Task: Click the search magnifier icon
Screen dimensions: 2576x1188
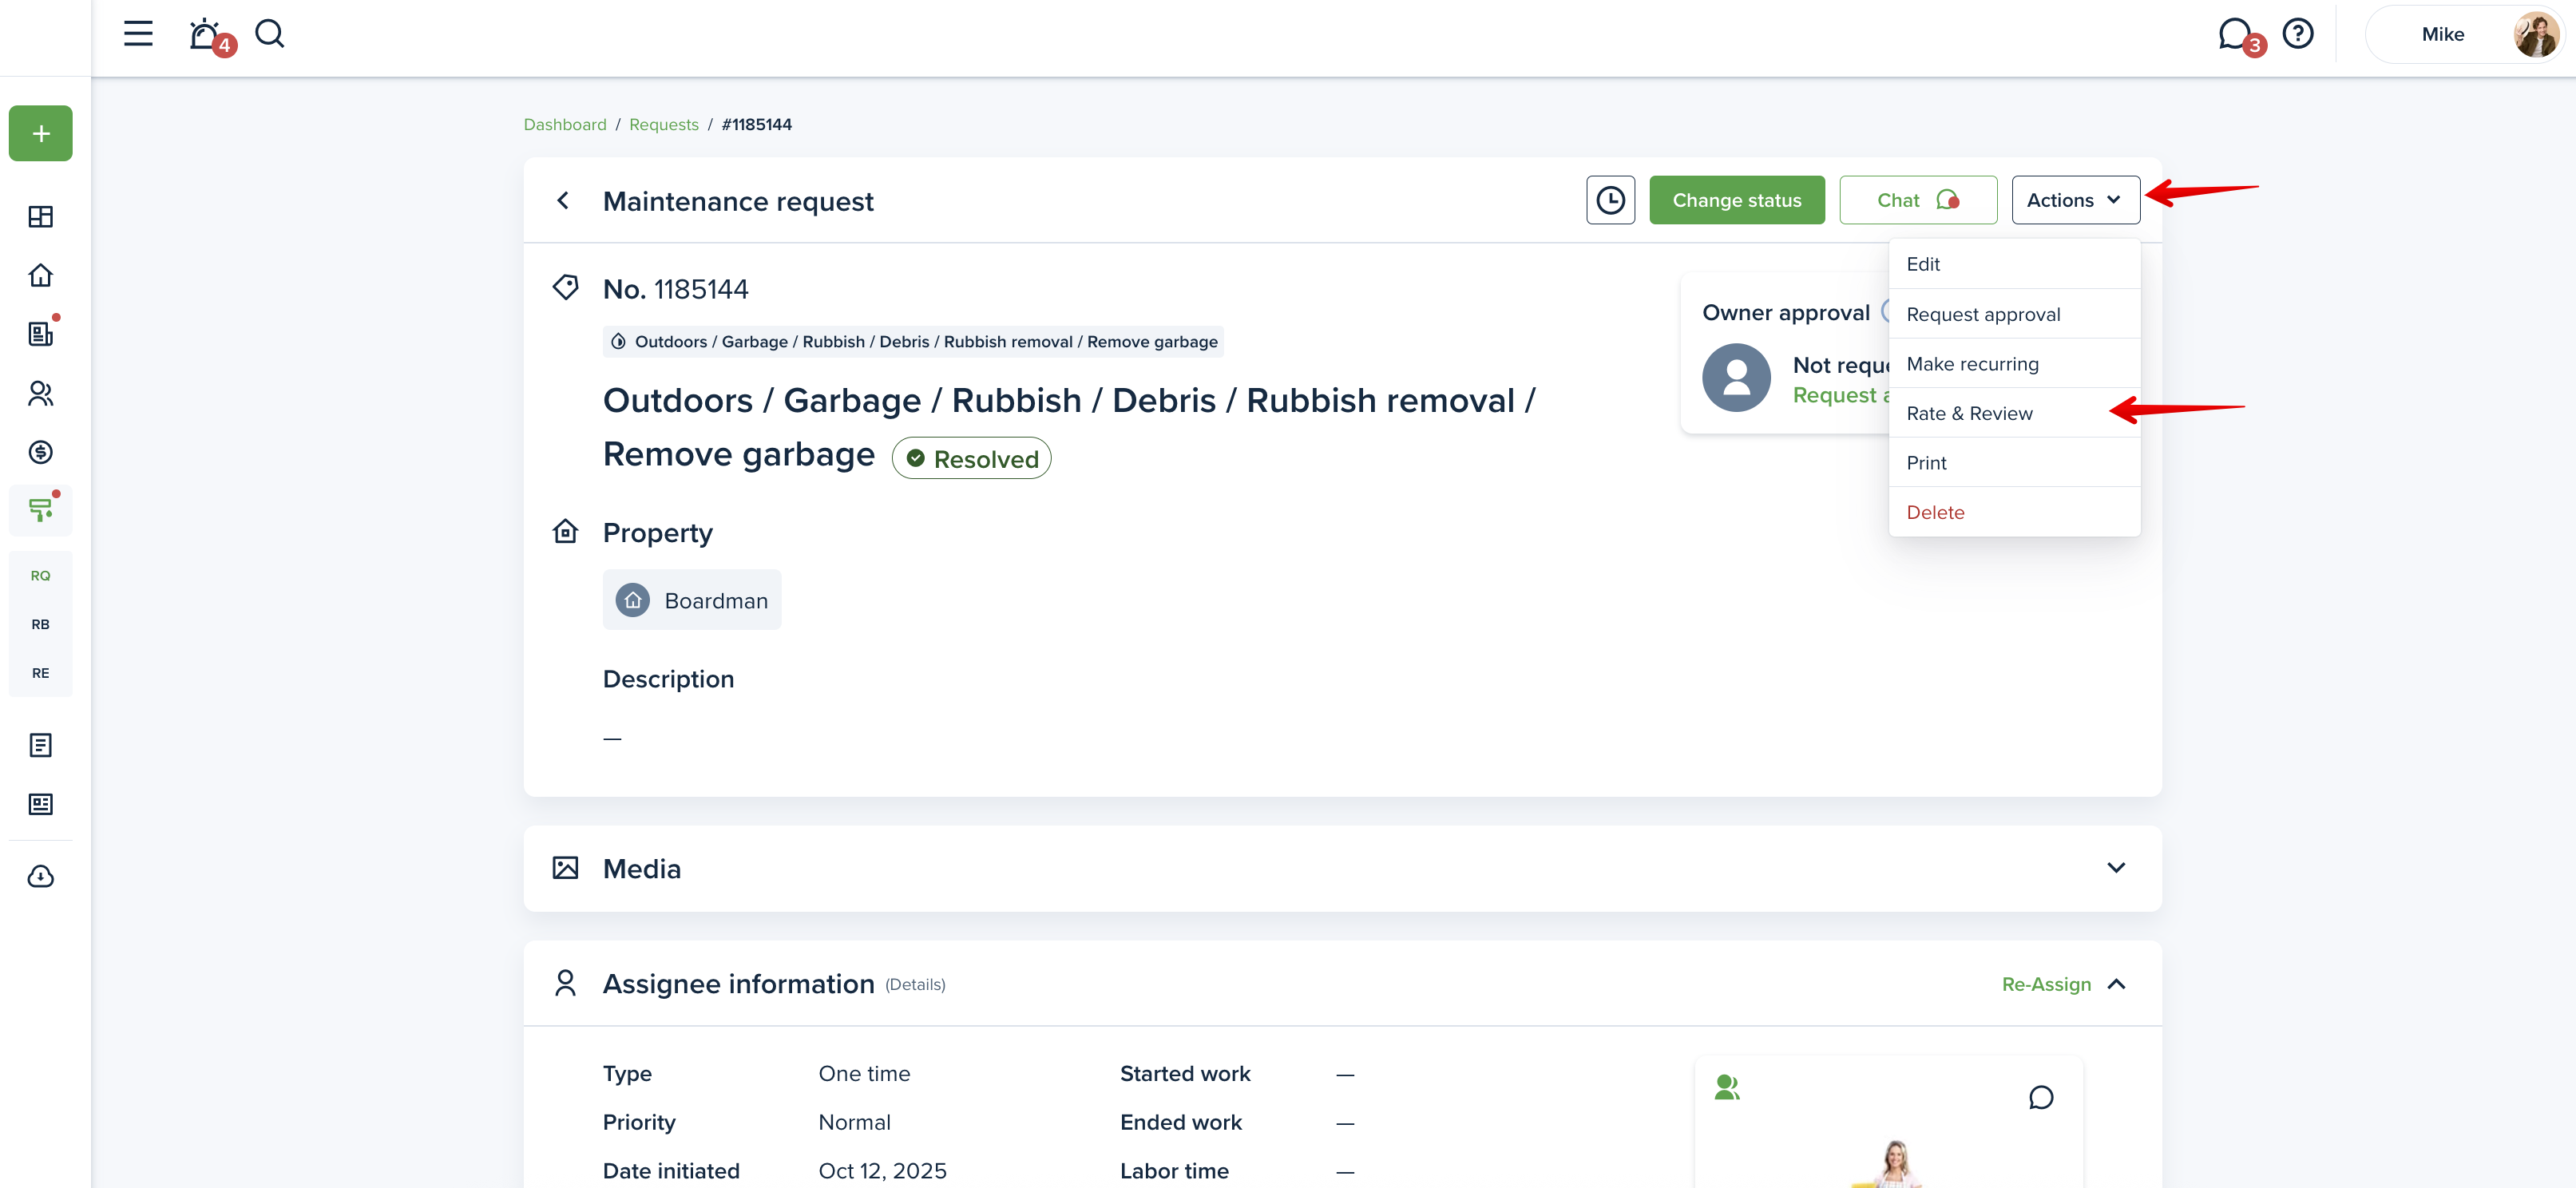Action: 269,34
